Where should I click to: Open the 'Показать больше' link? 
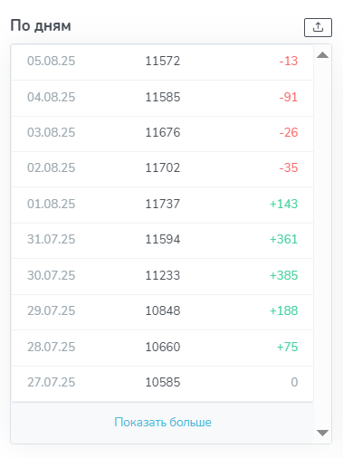click(163, 422)
